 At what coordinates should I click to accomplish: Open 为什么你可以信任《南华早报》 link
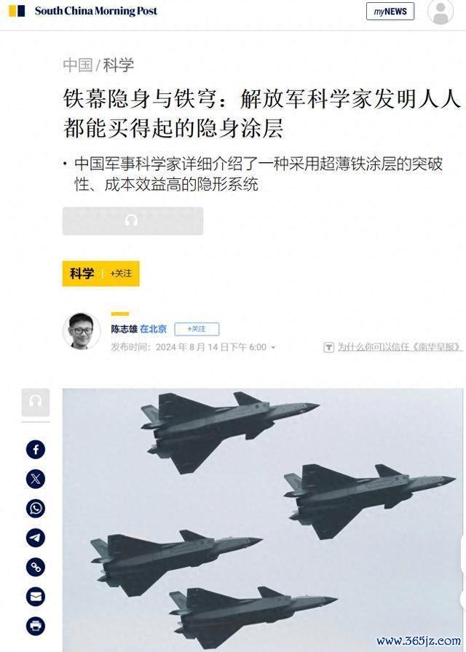pos(400,347)
